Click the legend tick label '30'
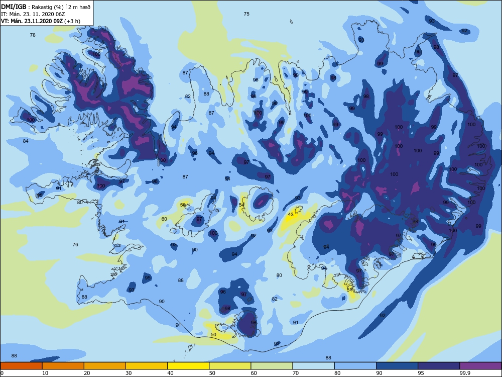The width and height of the screenshot is (502, 377). 129,373
